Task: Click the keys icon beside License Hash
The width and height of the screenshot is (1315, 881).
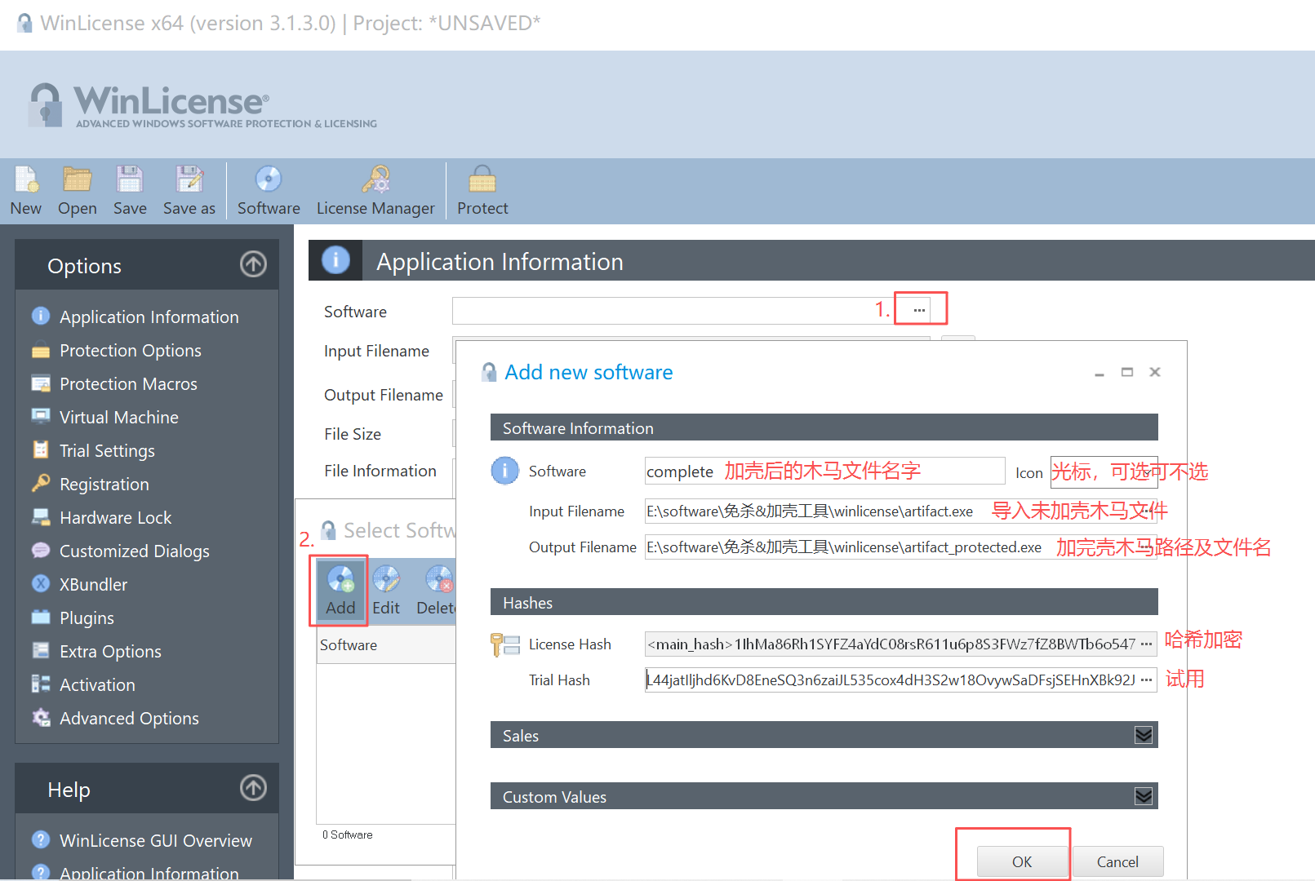Action: tap(505, 644)
